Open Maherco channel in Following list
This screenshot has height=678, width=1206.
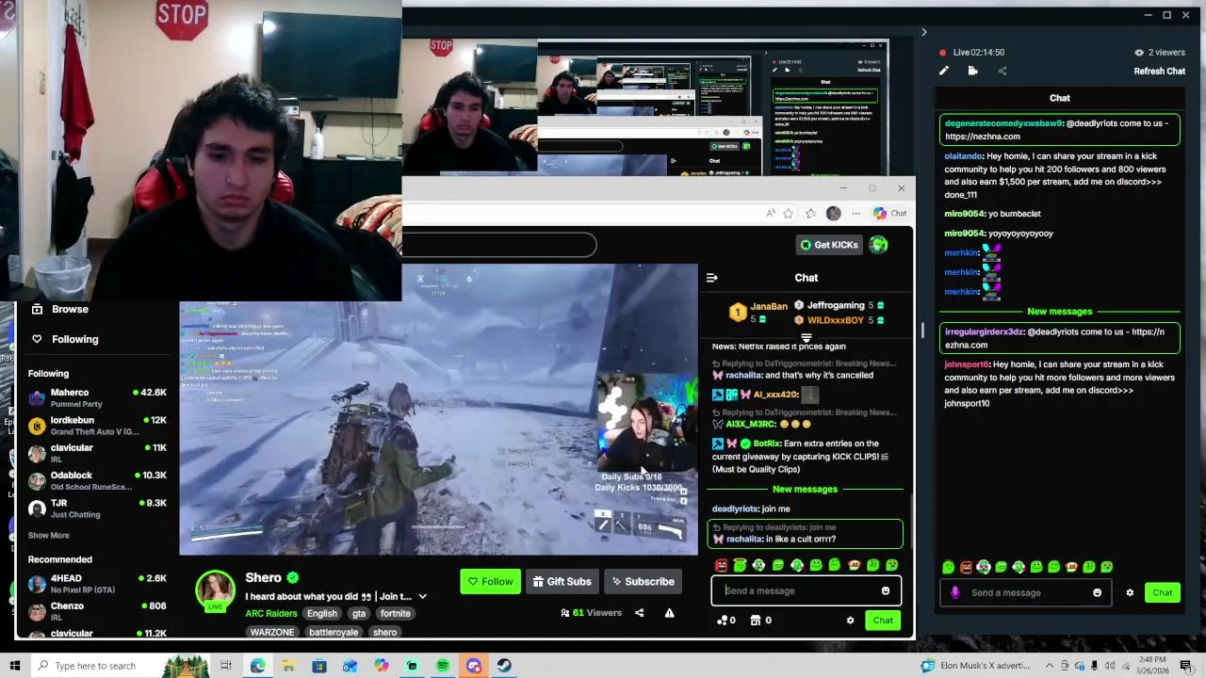[97, 397]
